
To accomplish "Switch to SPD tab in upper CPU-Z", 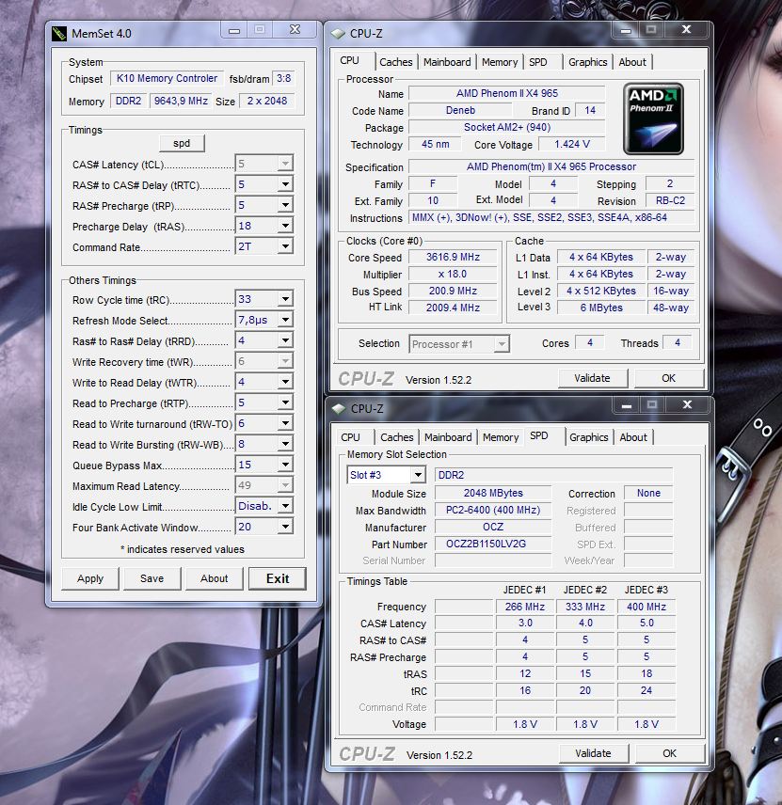I will click(538, 62).
